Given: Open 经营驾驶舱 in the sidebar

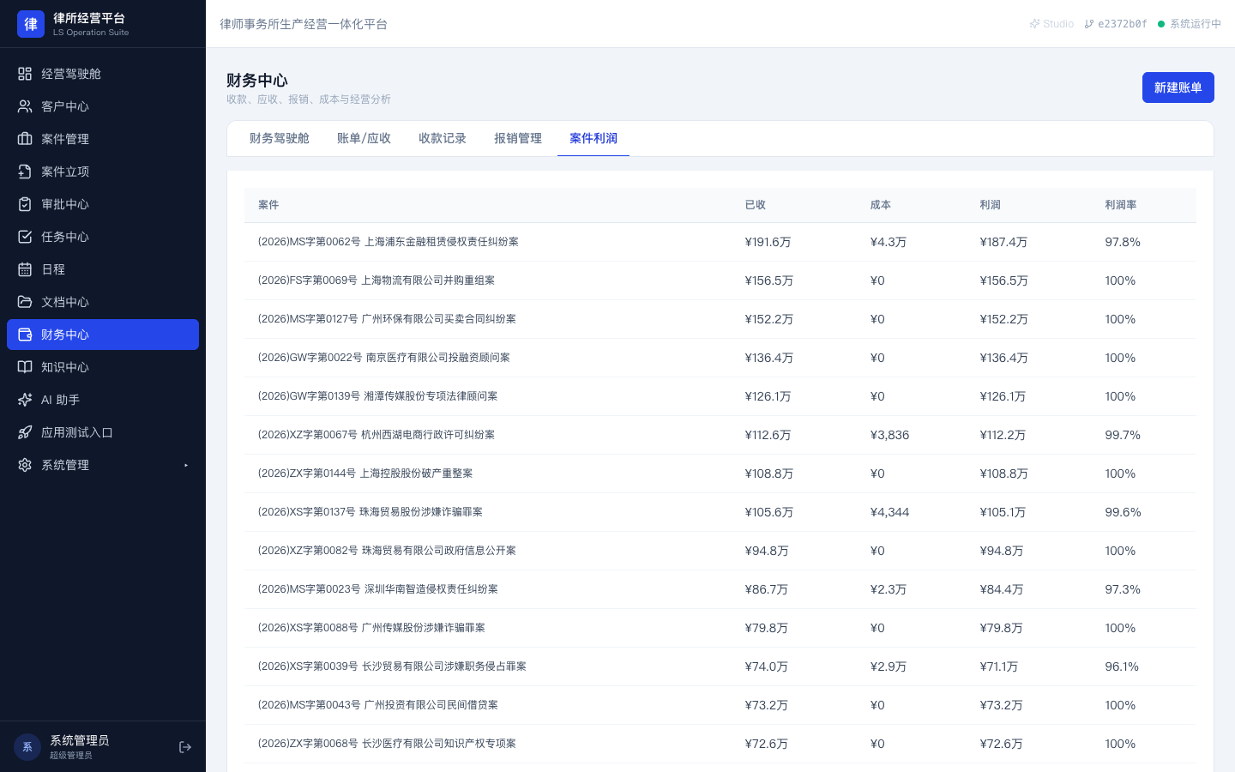Looking at the screenshot, I should 103,74.
